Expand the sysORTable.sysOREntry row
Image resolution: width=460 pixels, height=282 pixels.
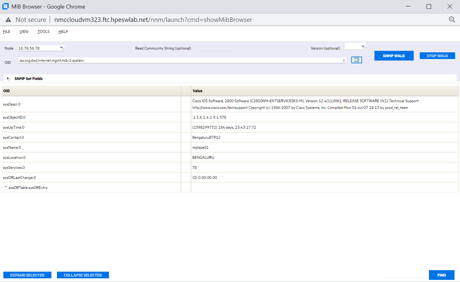click(x=5, y=187)
